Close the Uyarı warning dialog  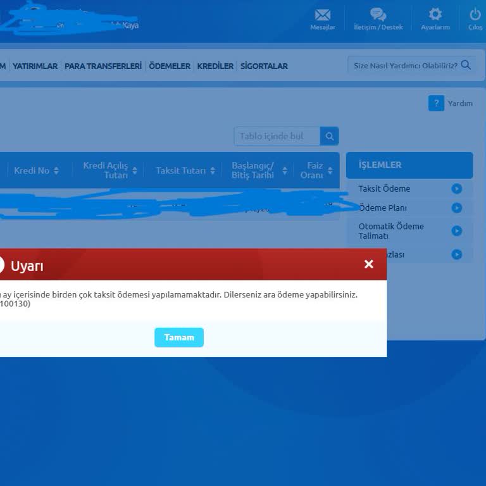[x=369, y=265]
